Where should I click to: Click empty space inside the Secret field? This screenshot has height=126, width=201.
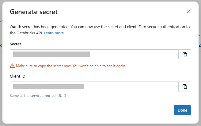click(133, 54)
